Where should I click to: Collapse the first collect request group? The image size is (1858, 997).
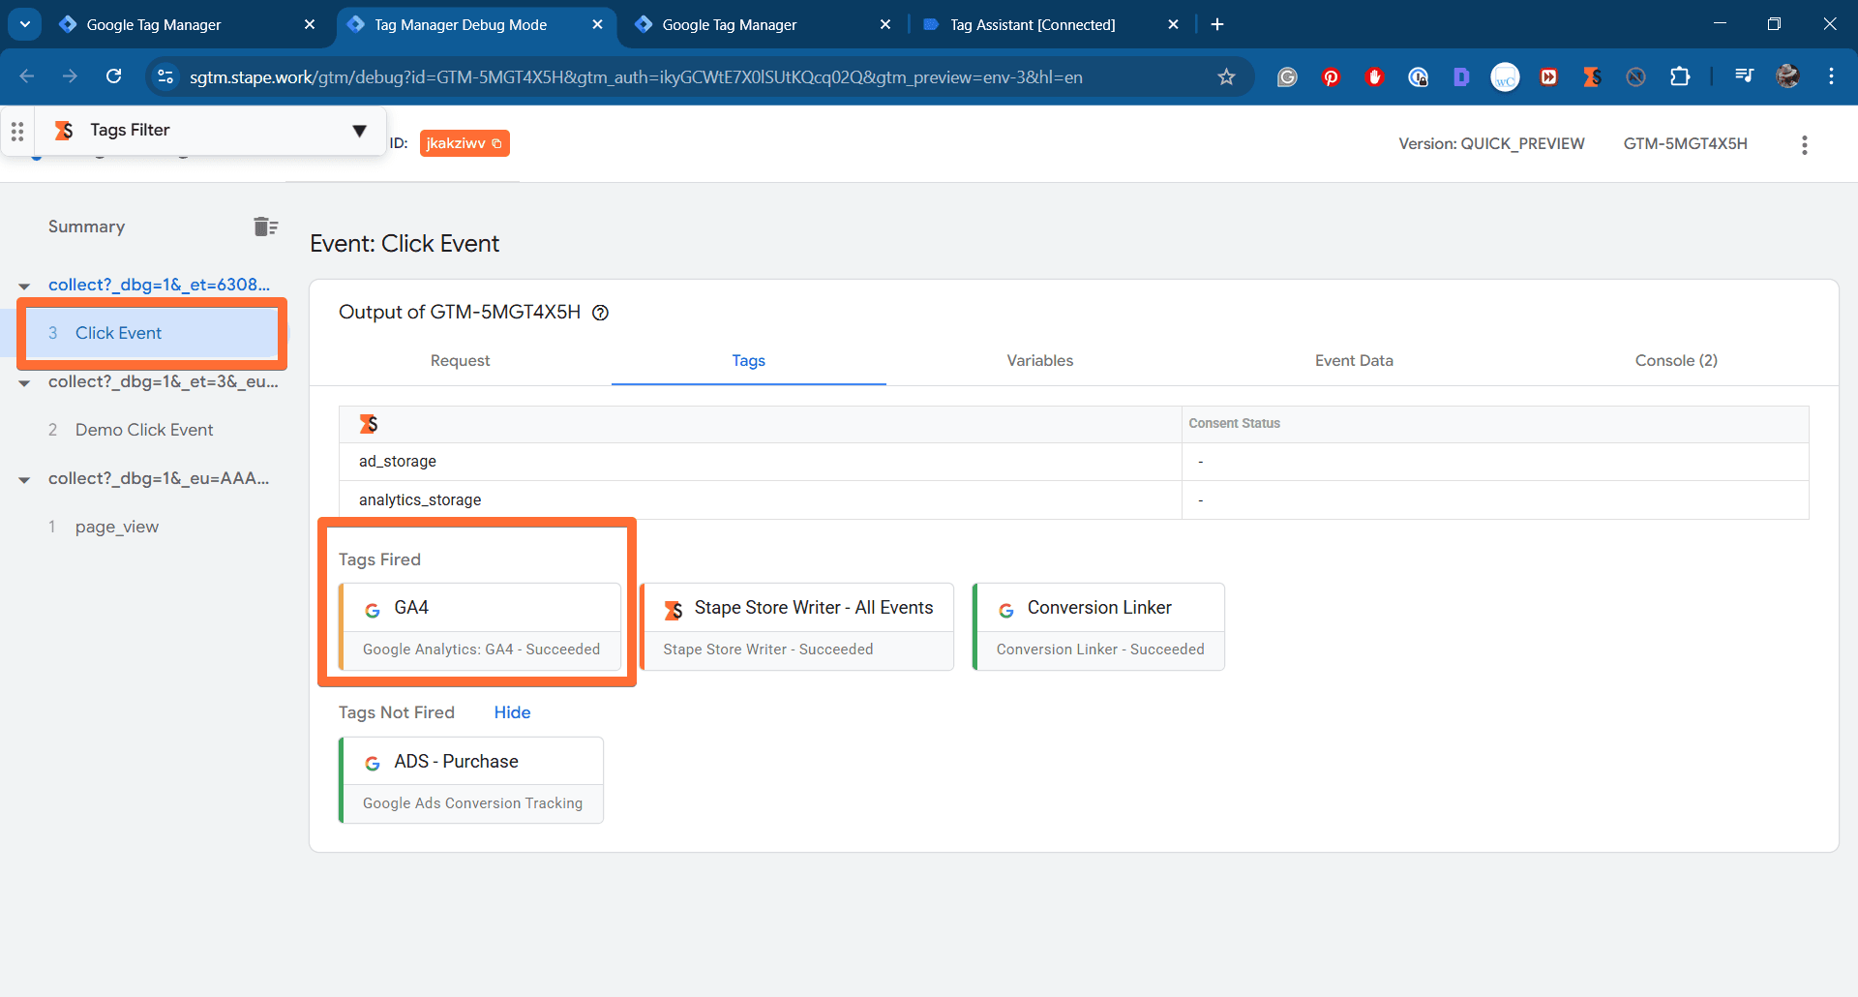click(23, 285)
